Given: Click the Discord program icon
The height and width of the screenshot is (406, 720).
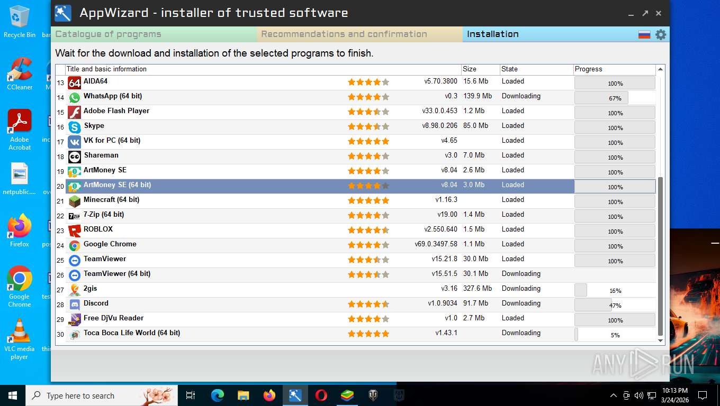Looking at the screenshot, I should [x=75, y=305].
